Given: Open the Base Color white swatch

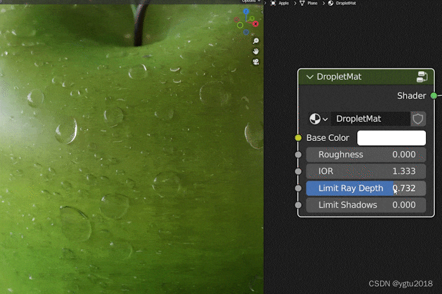Looking at the screenshot, I should [x=391, y=138].
